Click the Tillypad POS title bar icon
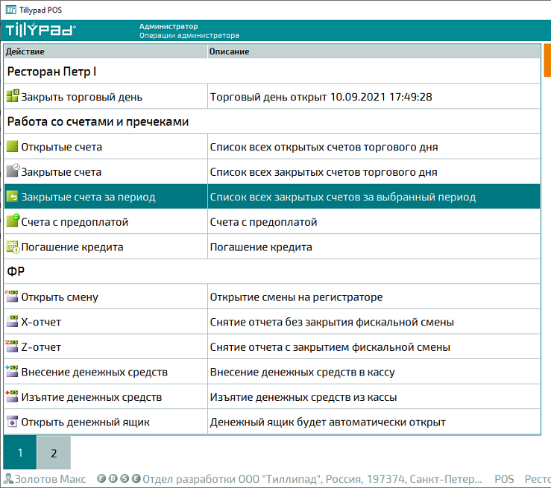Image resolution: width=551 pixels, height=488 pixels. tap(11, 10)
